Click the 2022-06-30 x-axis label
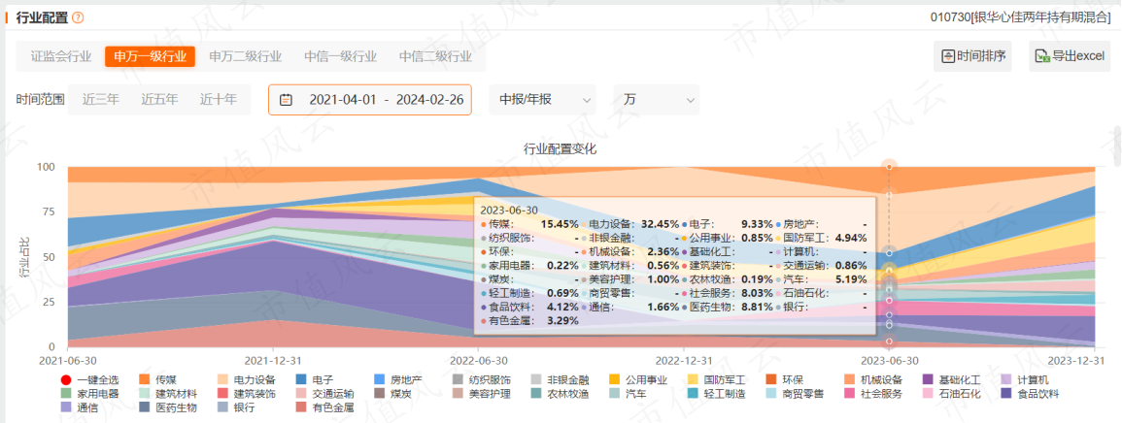The image size is (1122, 423). pos(479,359)
